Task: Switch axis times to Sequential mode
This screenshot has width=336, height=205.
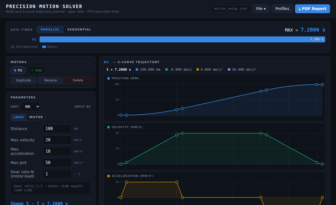Action: (79, 29)
